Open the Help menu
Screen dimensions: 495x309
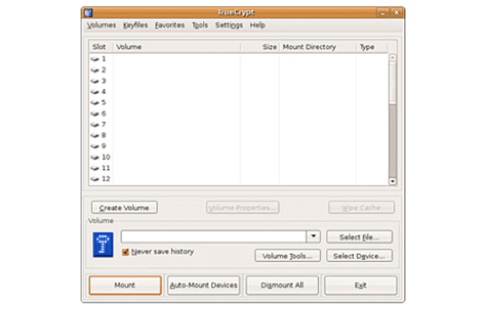click(x=257, y=25)
